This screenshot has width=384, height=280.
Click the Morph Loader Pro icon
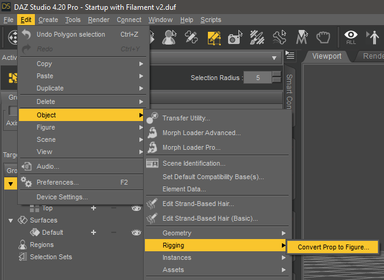152,147
